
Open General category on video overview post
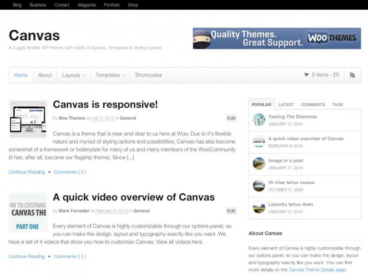click(141, 211)
